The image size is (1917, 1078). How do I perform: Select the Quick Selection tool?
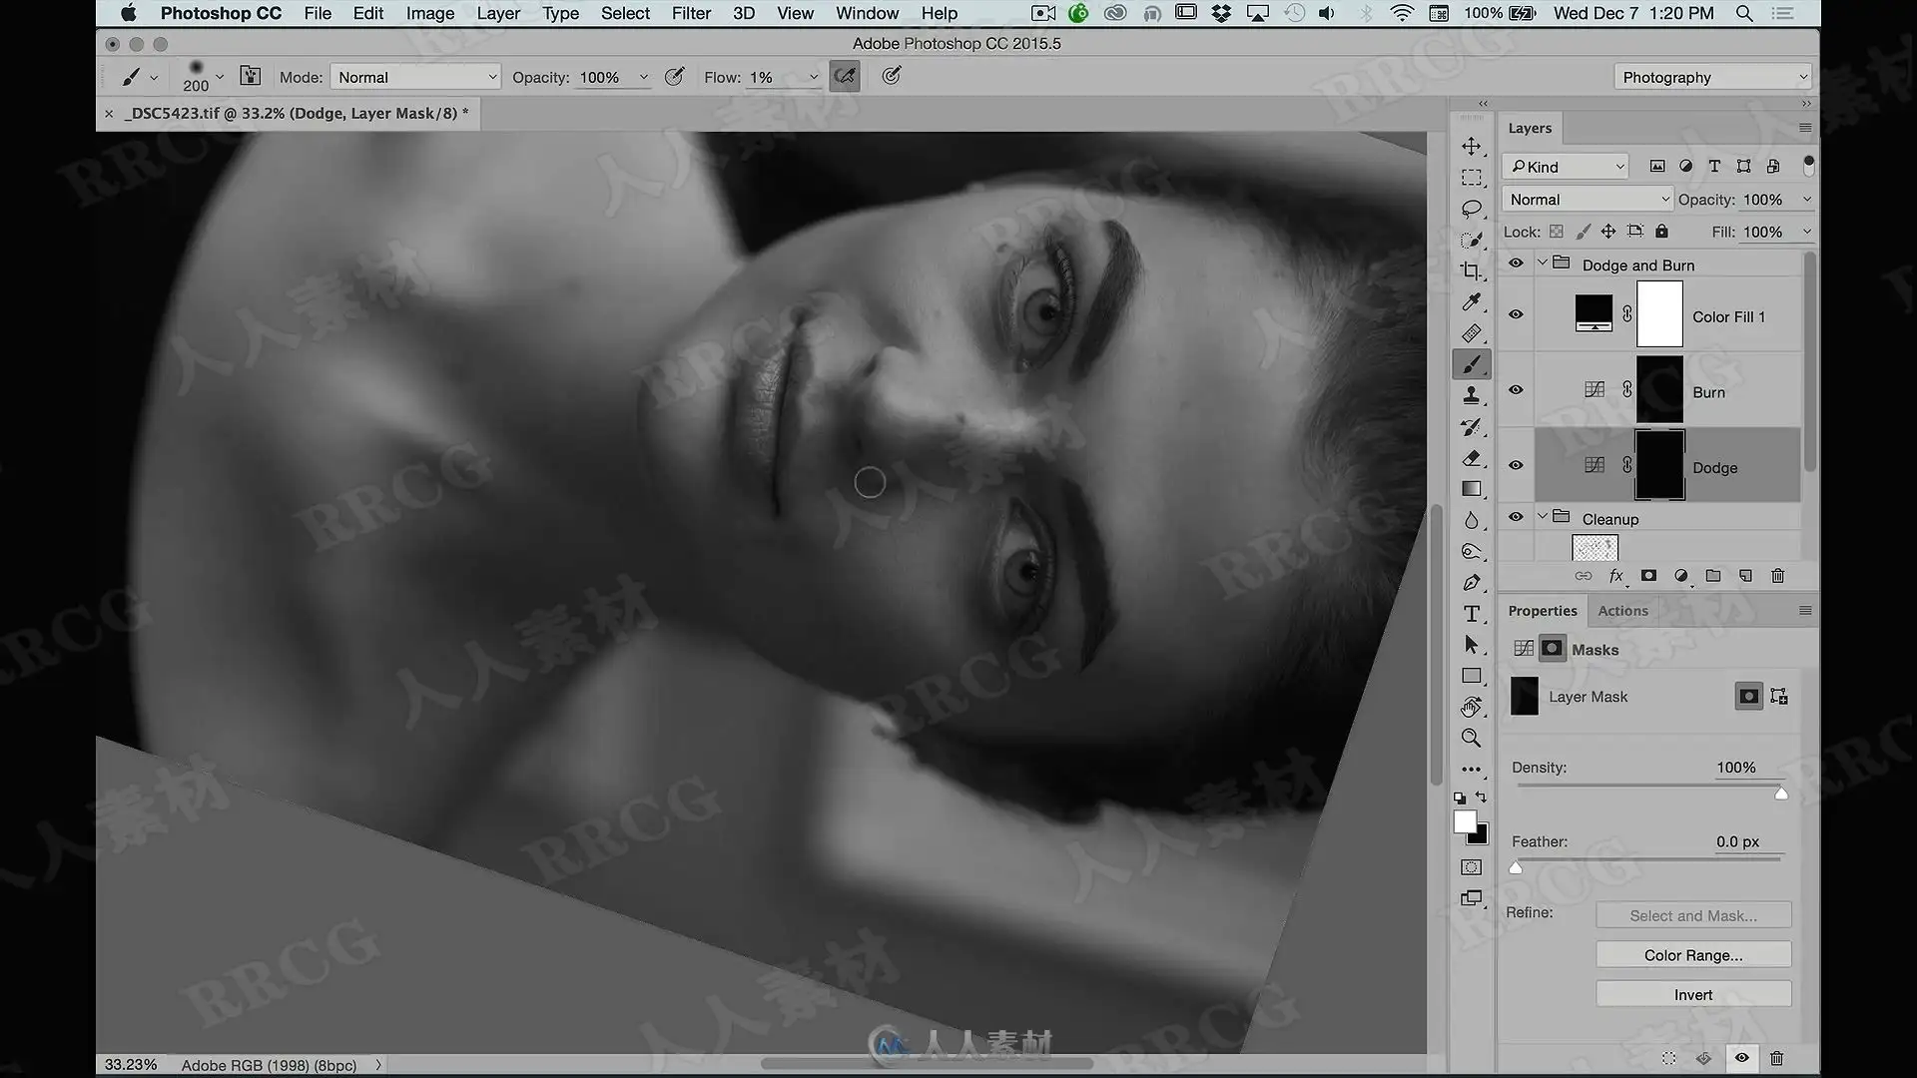tap(1472, 241)
